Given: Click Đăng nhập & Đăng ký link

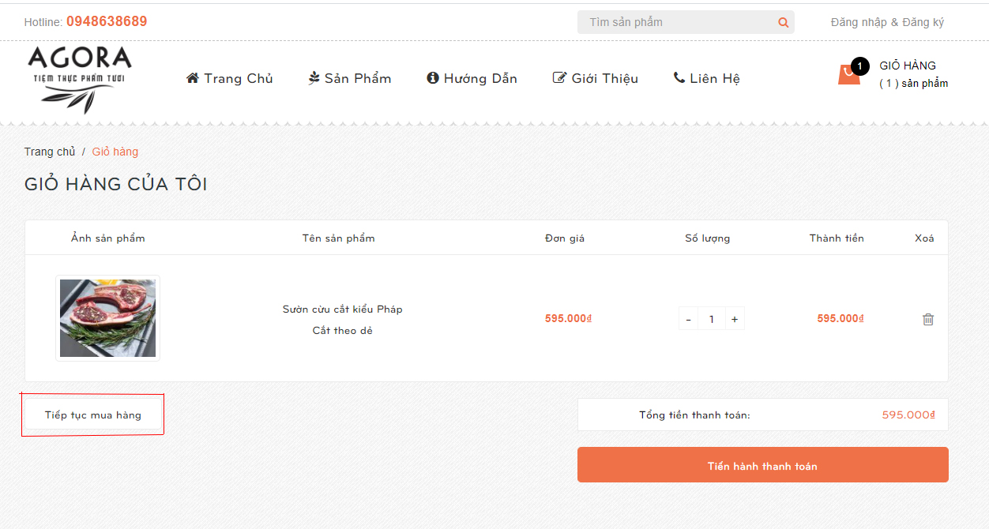Looking at the screenshot, I should pos(887,22).
